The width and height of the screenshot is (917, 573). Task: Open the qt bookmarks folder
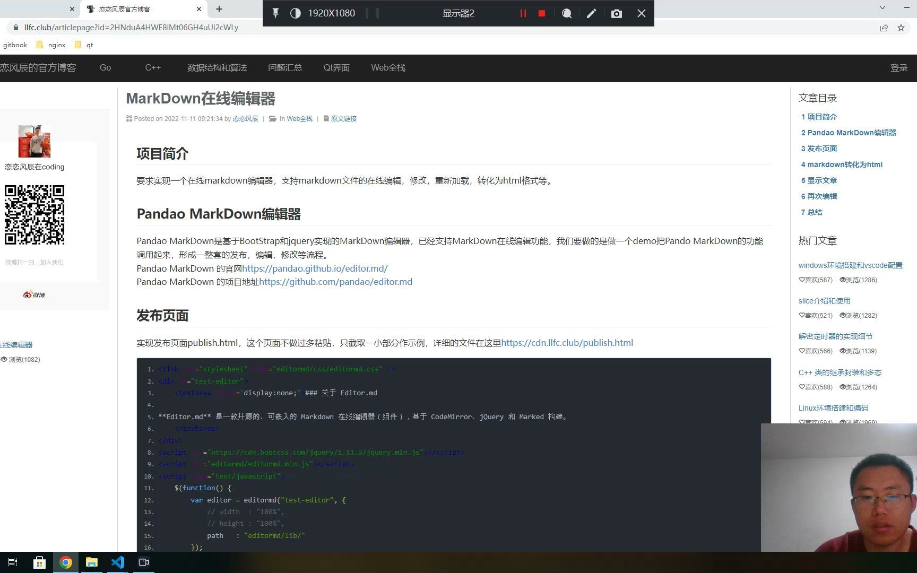[x=84, y=45]
